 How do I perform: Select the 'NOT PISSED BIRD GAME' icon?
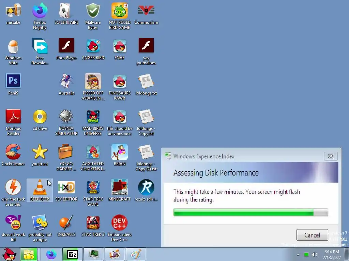point(120,16)
